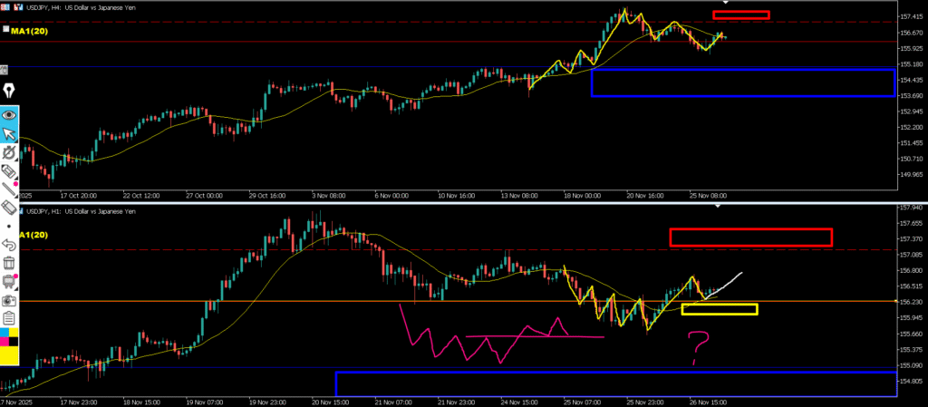Click the 152.200 price on H4 axis

(912, 127)
